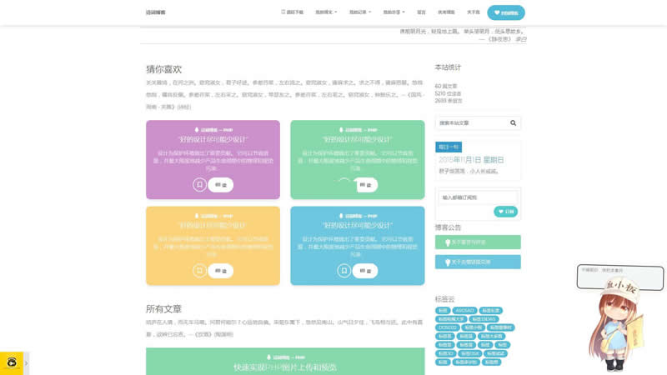Click the anime mascot girl character
This screenshot has width=667, height=375.
tap(616, 325)
